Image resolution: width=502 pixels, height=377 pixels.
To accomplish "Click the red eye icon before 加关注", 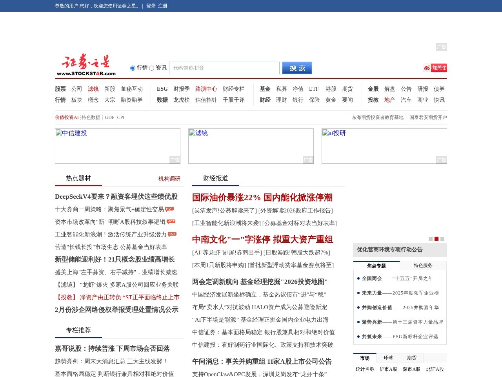I will coord(426,68).
